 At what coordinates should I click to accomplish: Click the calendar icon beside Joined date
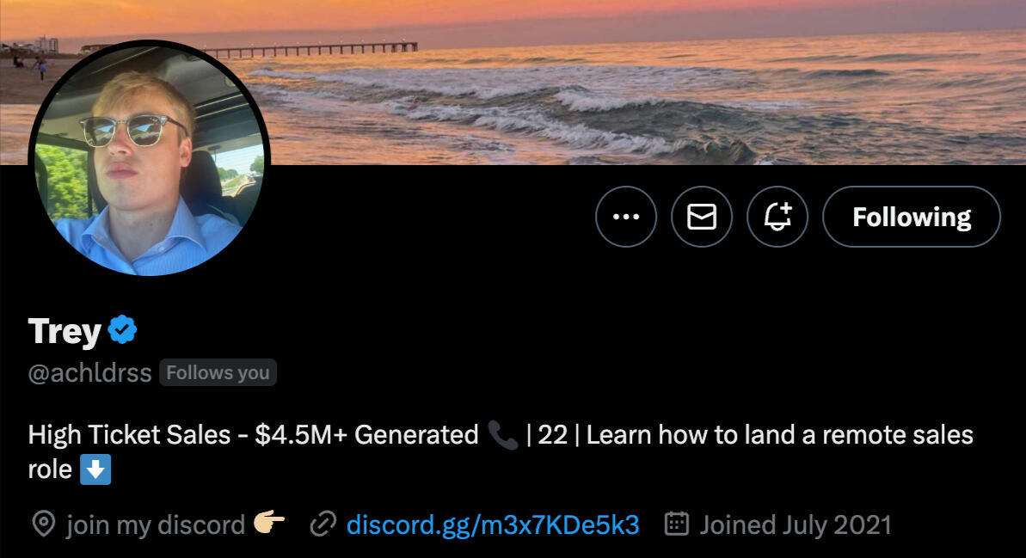click(x=677, y=524)
